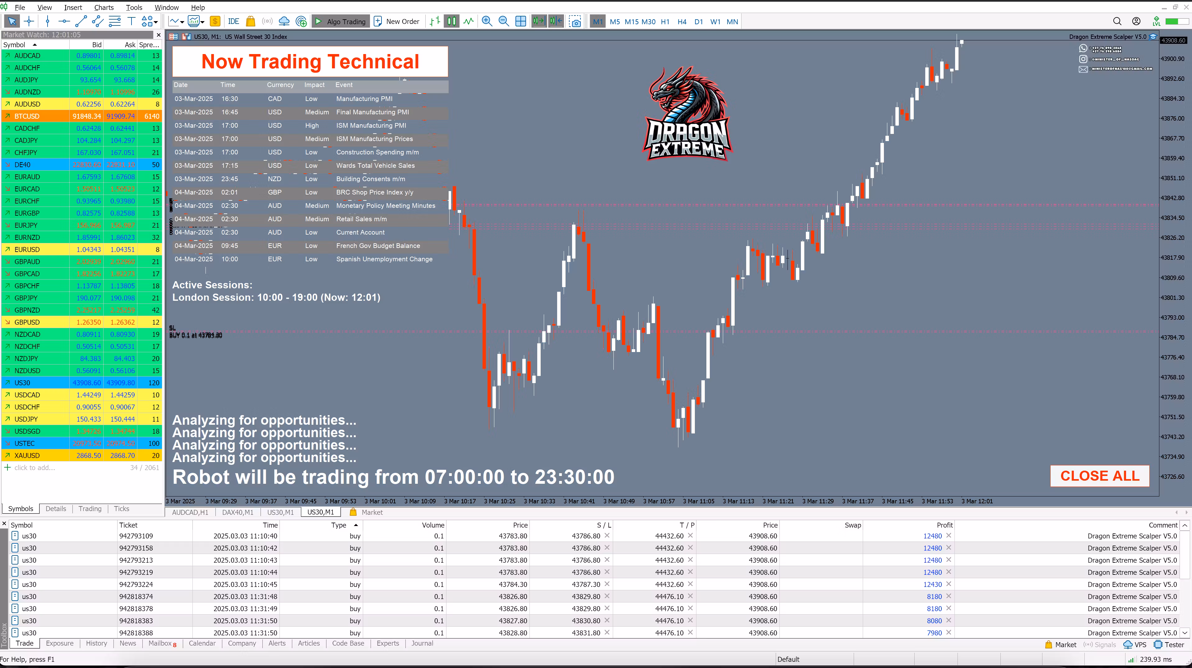1192x668 pixels.
Task: Select the DE40 row in Market Watch
Action: [82, 165]
